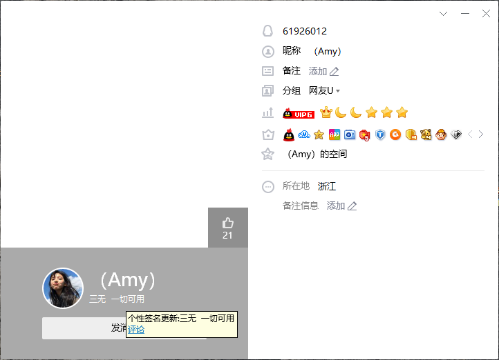Screen dimensions: 499x360
Task: Click the crown-outline badges row icon
Action: click(x=268, y=135)
